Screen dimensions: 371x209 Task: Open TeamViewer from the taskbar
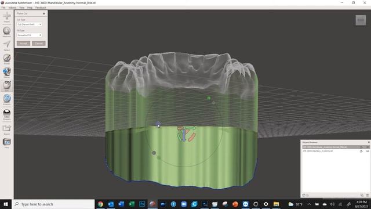245,204
